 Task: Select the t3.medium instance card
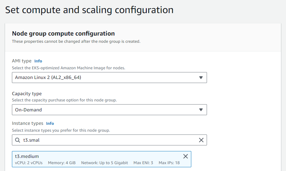point(102,159)
